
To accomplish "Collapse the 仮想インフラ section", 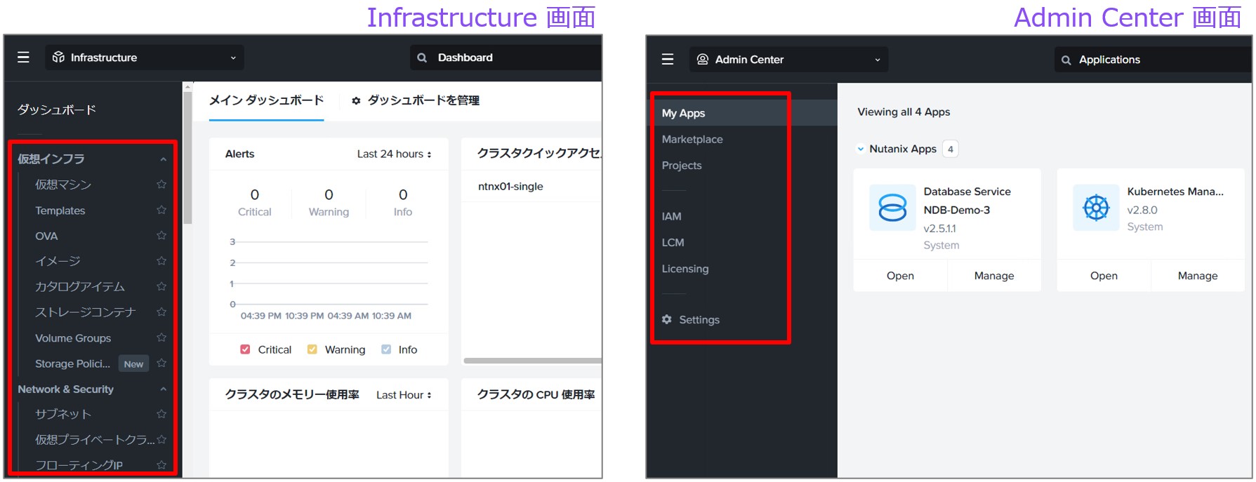I will click(x=163, y=159).
